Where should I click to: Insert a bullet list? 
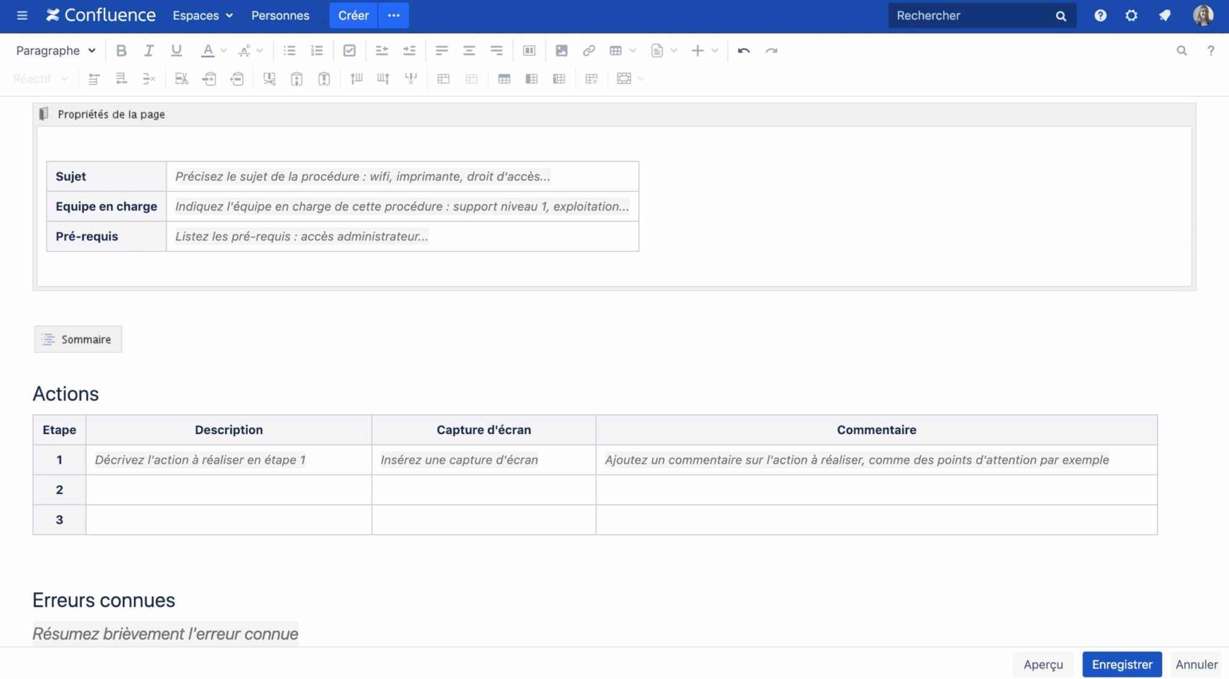point(289,50)
